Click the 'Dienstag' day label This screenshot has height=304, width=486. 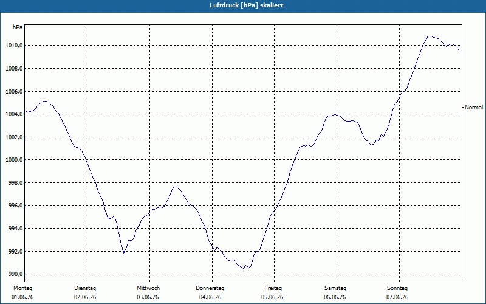tap(85, 288)
